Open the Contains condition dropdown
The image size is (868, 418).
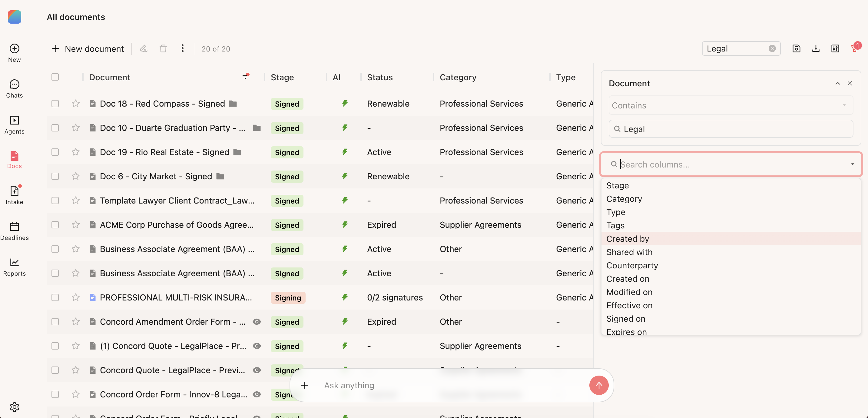coord(730,105)
